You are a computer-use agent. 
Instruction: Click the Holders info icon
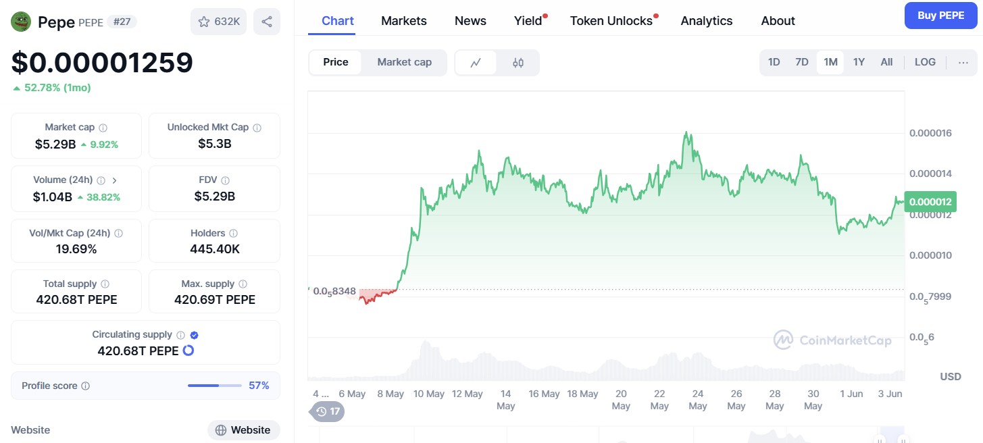pos(233,234)
